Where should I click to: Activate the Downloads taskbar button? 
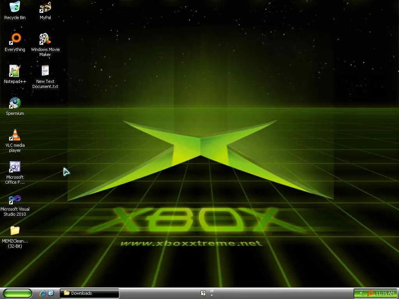click(89, 293)
